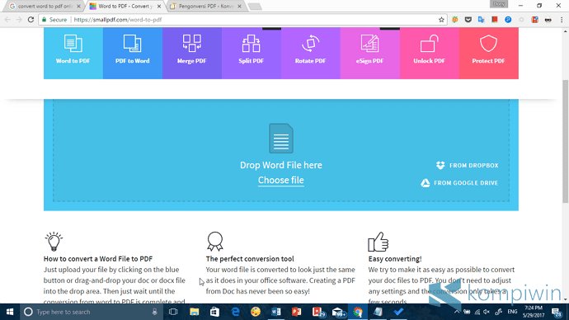
Task: Switch to the 'convert word to pdf' Google tab
Action: [45, 6]
